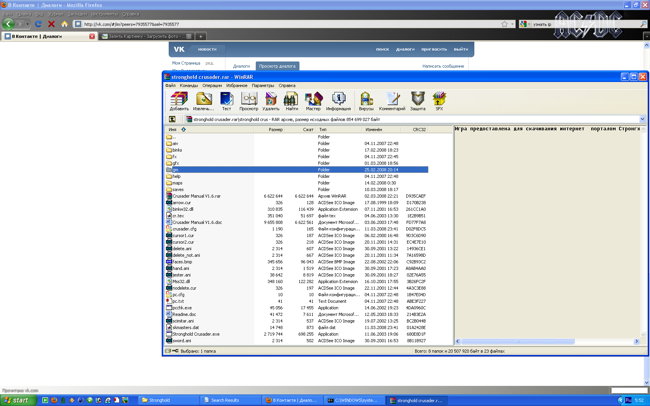The image size is (650, 406).
Task: Click 'Написать сообщение' link
Action: pos(443,66)
